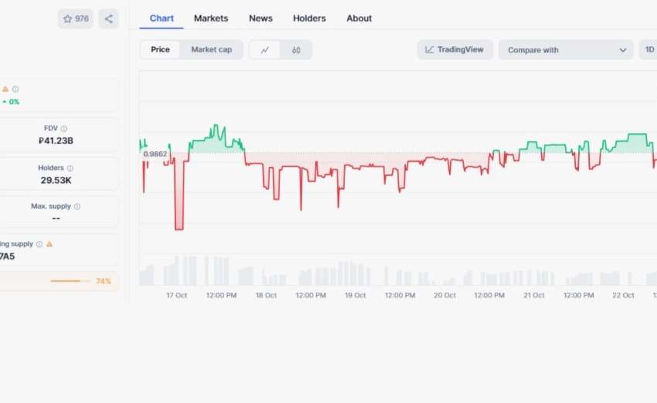This screenshot has width=657, height=403.
Task: Select the Market cap toggle option
Action: pos(211,50)
